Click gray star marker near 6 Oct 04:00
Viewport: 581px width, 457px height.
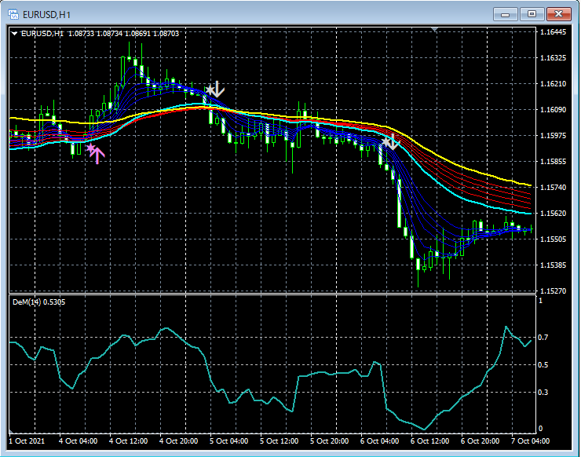[386, 142]
